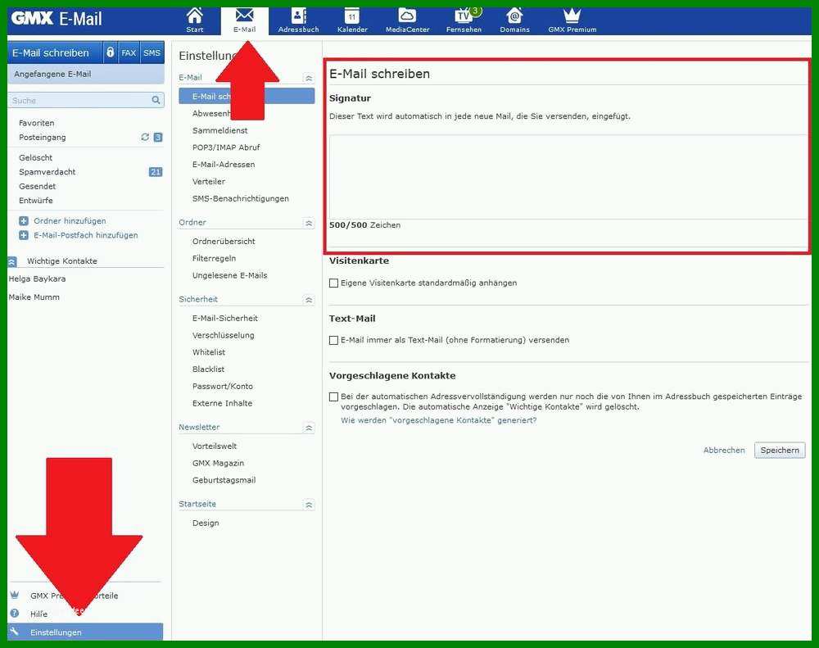Open the Fernsehen TV icon
The image size is (819, 648).
[x=464, y=20]
